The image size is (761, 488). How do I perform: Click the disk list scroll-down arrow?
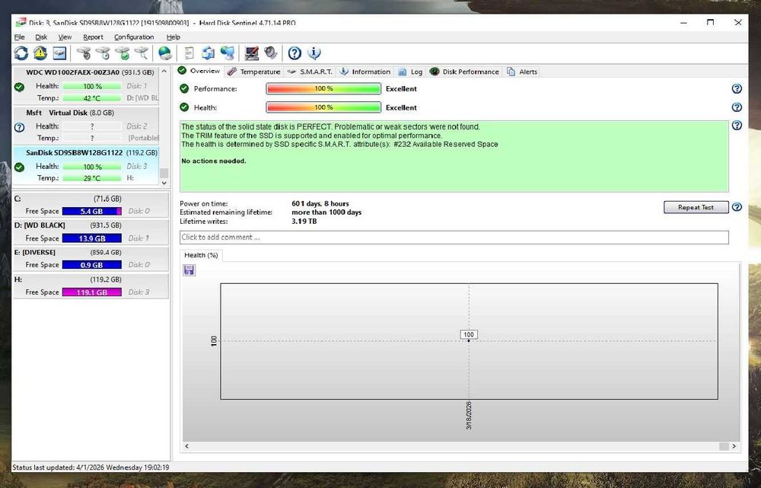164,183
